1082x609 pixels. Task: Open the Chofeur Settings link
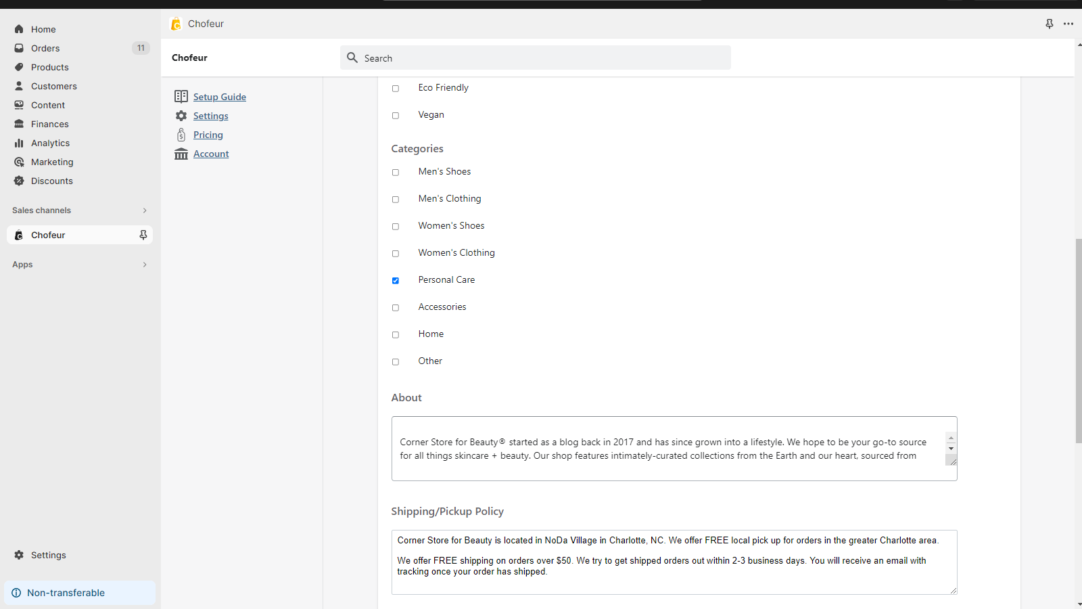coord(211,116)
